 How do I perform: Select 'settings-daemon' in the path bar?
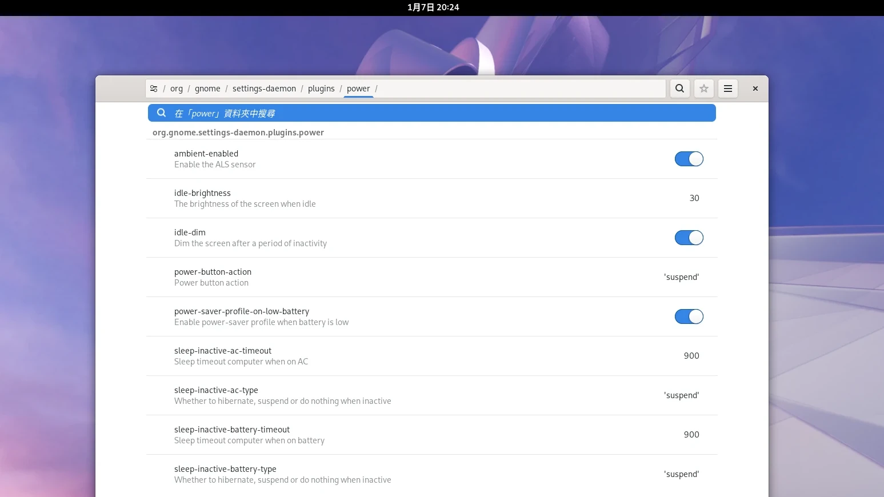(264, 89)
